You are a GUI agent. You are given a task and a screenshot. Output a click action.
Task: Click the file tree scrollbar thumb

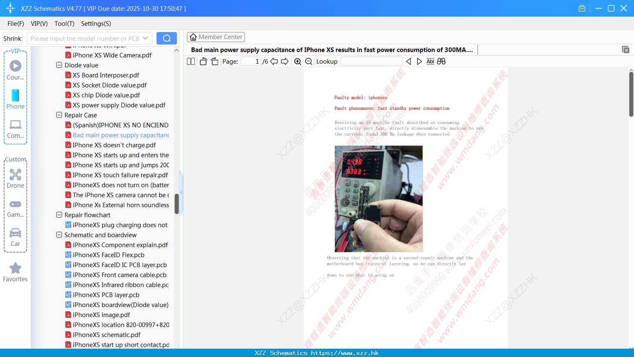point(177,204)
